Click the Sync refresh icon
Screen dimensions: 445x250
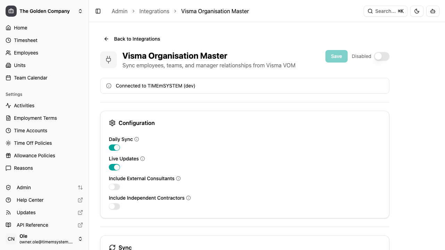click(x=112, y=247)
